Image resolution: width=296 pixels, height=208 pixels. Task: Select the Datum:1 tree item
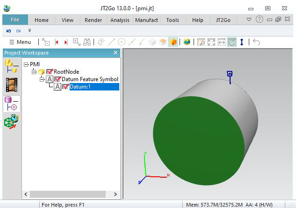point(94,87)
